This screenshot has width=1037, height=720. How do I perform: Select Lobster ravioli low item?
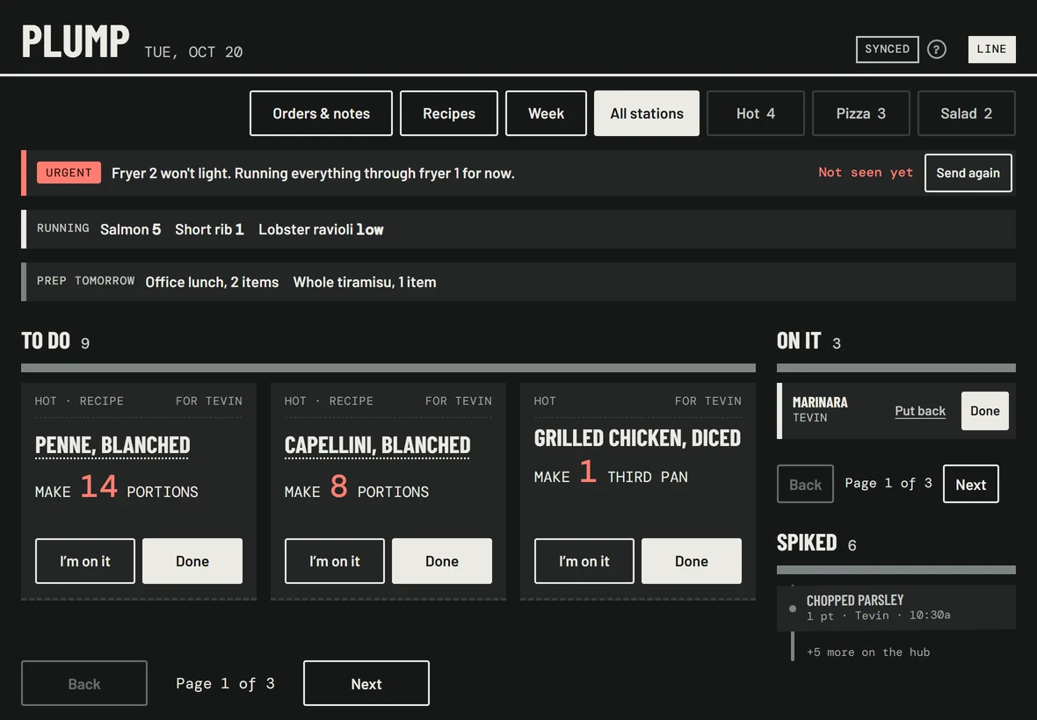[321, 229]
